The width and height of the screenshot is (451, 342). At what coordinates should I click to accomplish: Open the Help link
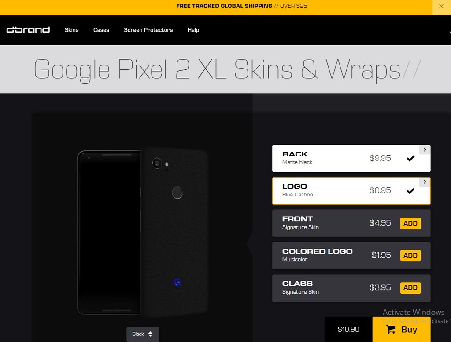click(193, 30)
